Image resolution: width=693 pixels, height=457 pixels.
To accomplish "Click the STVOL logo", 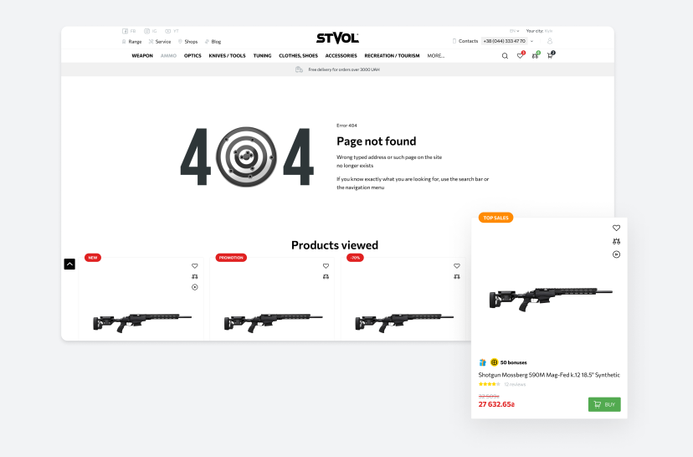I will (x=337, y=38).
